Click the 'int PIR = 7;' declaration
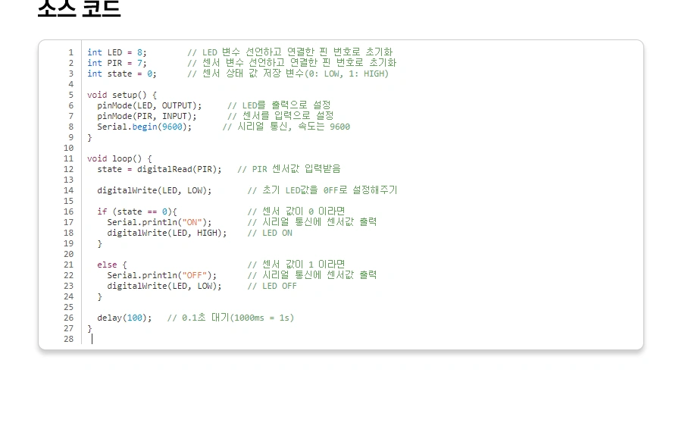This screenshot has height=448, width=682. pos(117,63)
